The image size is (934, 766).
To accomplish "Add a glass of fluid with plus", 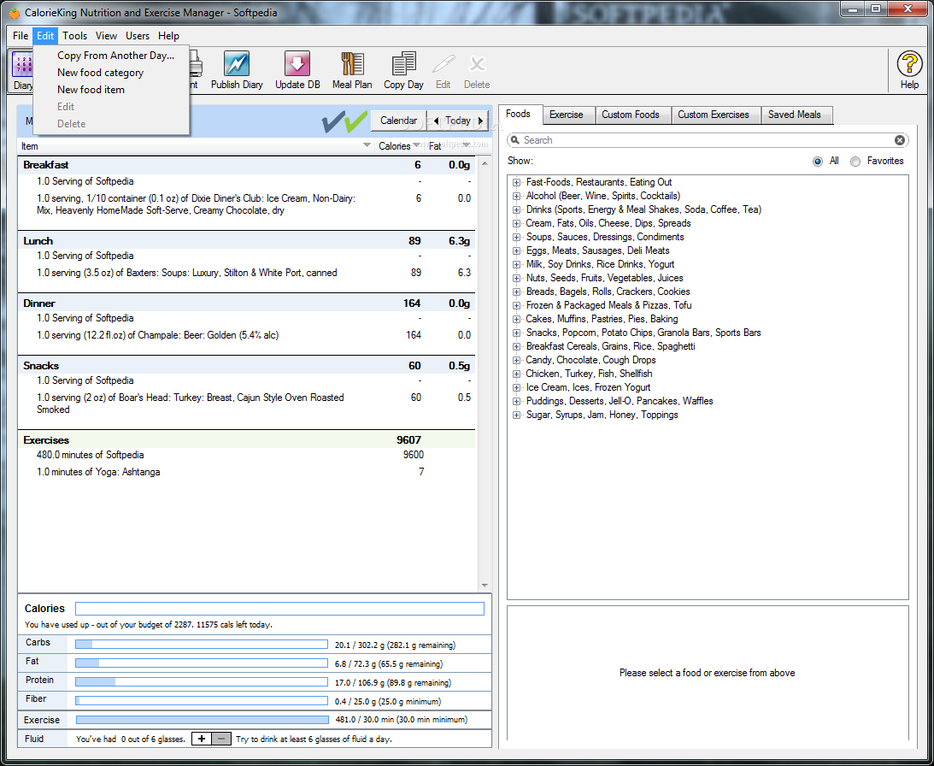I will tap(202, 739).
